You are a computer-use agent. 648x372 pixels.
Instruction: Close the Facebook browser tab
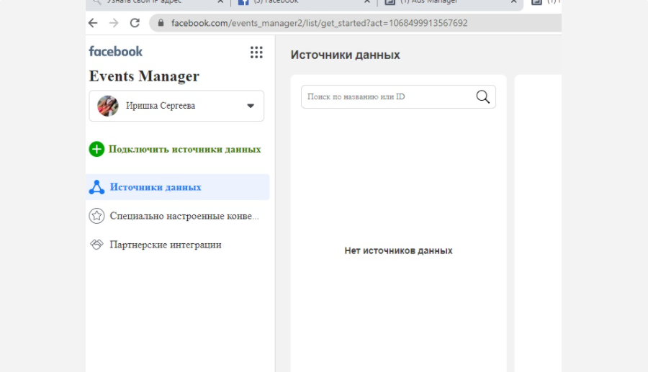pos(367,1)
